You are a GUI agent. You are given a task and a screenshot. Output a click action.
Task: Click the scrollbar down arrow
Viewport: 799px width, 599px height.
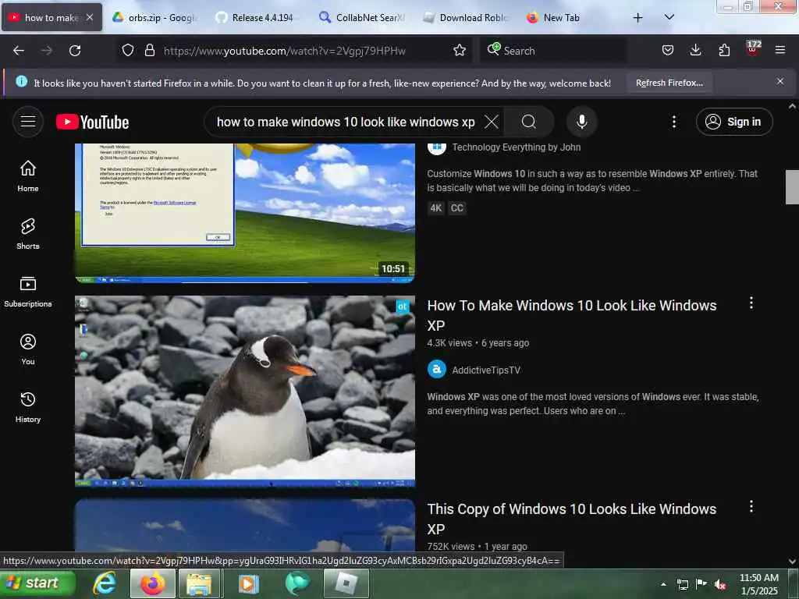(792, 562)
